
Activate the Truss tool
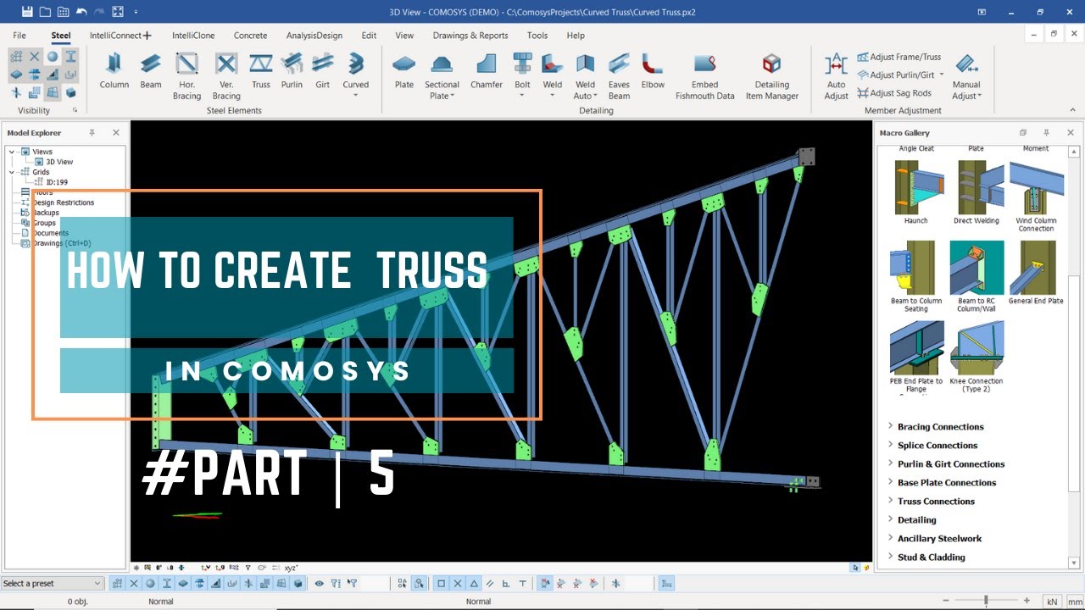pyautogui.click(x=261, y=70)
